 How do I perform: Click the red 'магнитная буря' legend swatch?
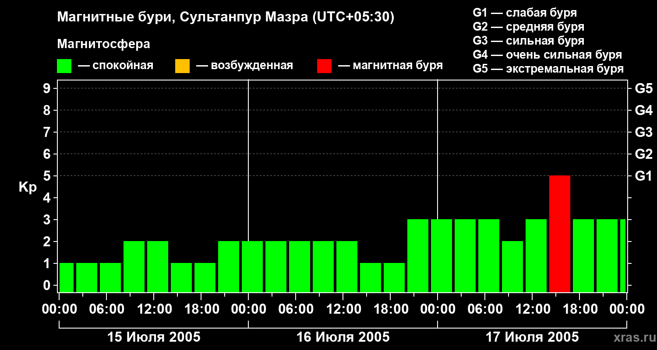325,66
